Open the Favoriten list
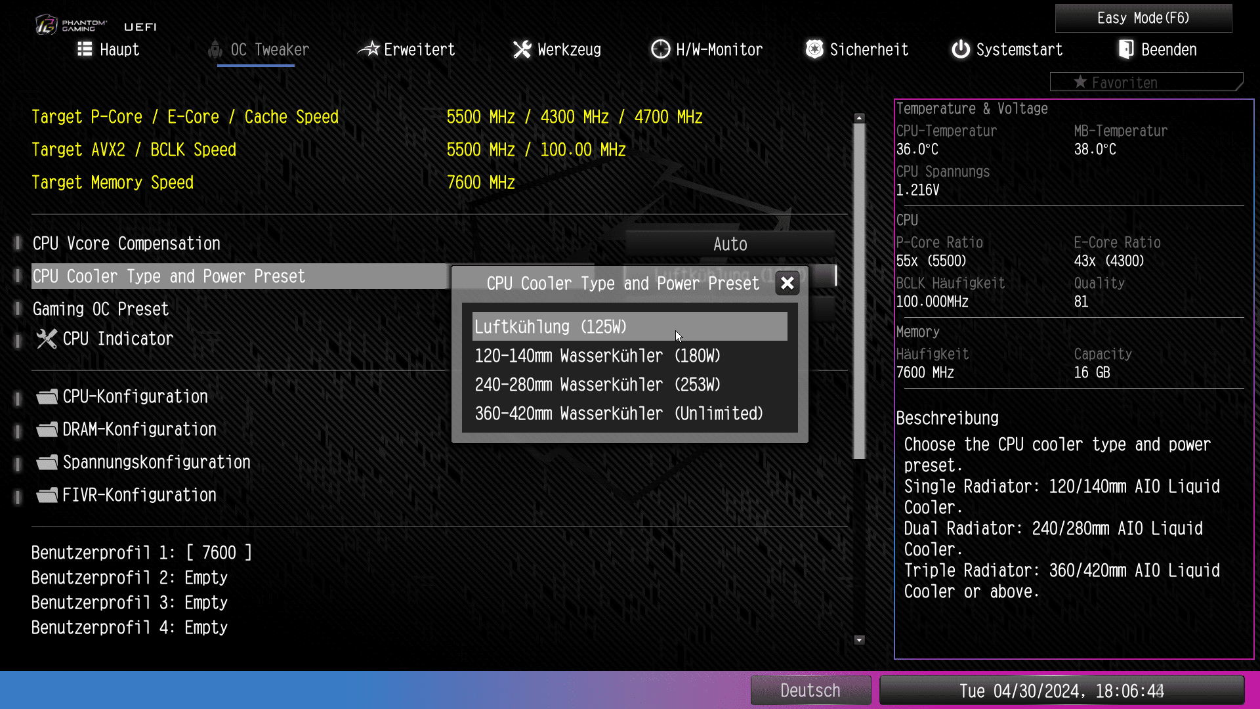 click(x=1146, y=82)
